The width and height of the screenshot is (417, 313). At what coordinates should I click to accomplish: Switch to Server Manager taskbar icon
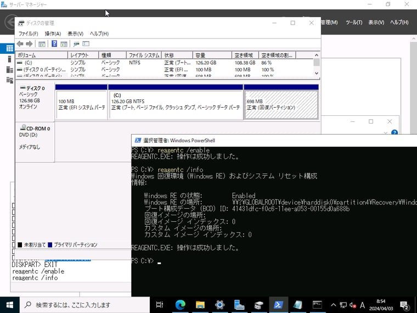(x=239, y=305)
